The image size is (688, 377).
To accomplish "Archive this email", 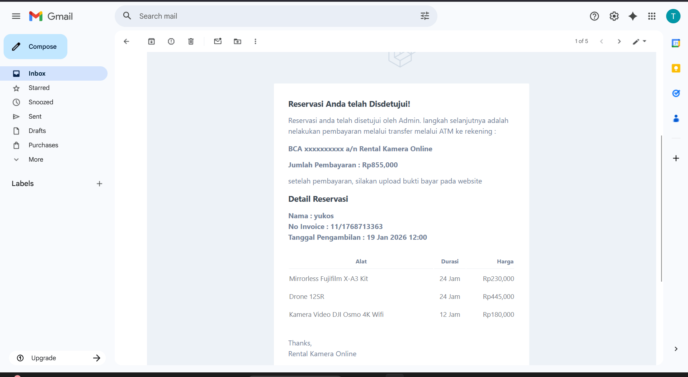I will 151,42.
